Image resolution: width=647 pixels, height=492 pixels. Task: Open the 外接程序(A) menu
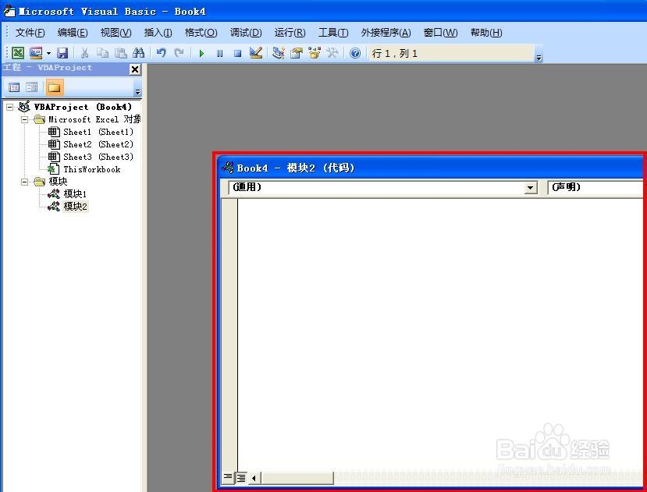click(386, 33)
